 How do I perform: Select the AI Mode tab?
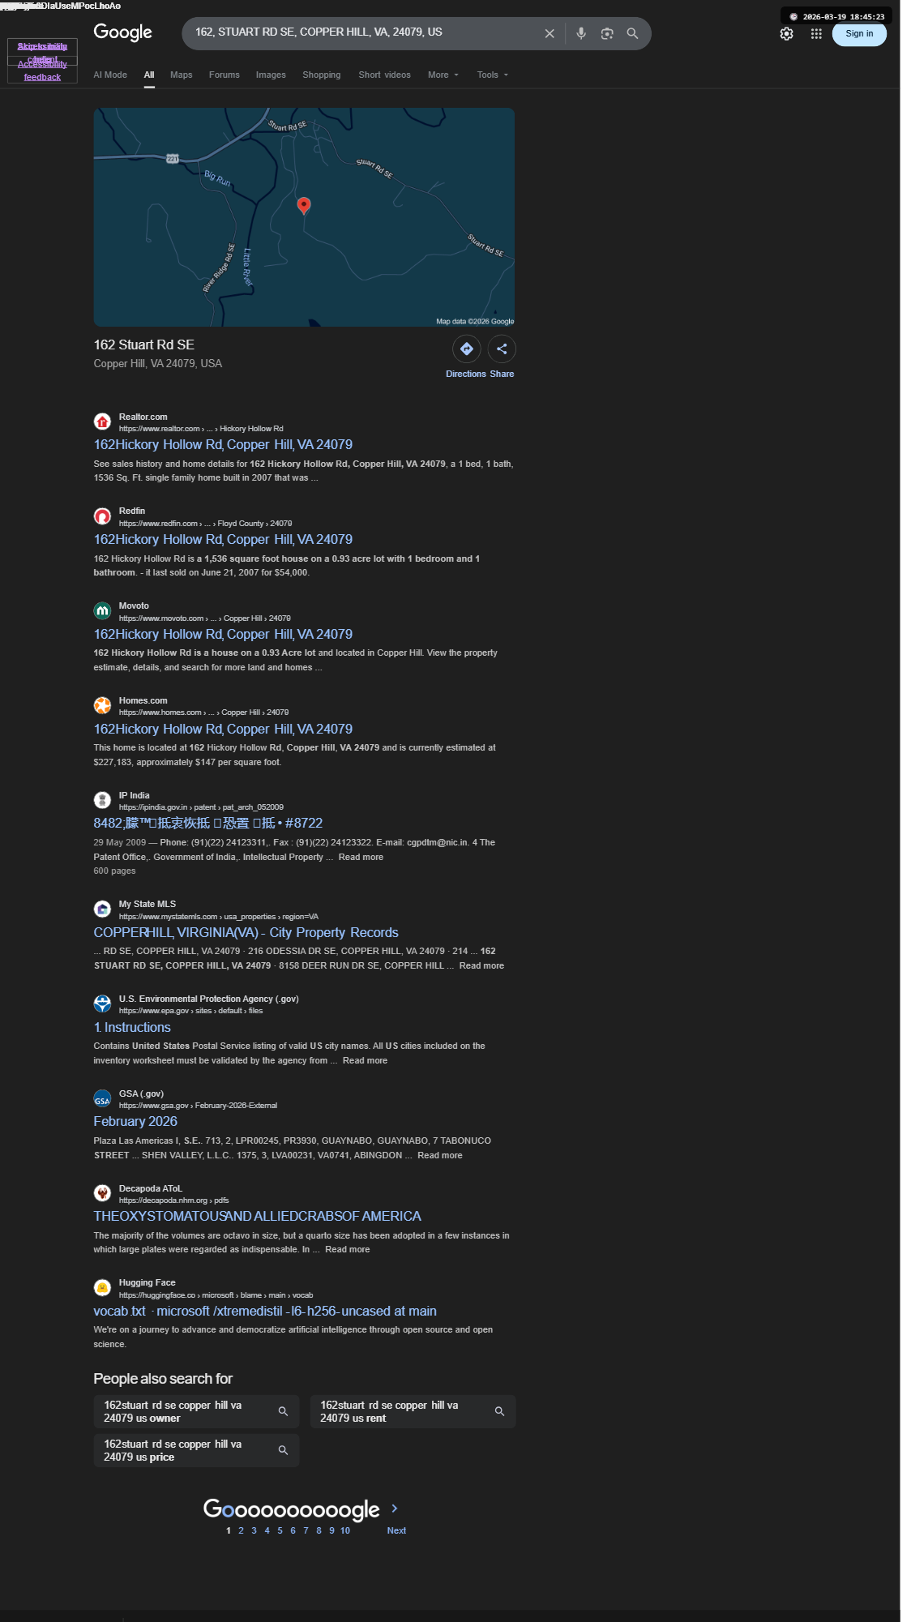coord(110,75)
